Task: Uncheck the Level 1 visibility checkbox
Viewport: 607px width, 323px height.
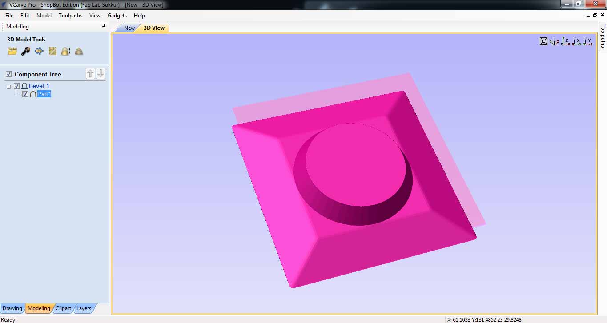Action: coord(16,86)
